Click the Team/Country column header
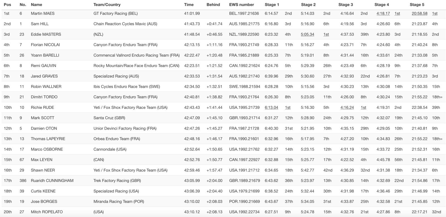446x217 pixels. [x=107, y=4]
